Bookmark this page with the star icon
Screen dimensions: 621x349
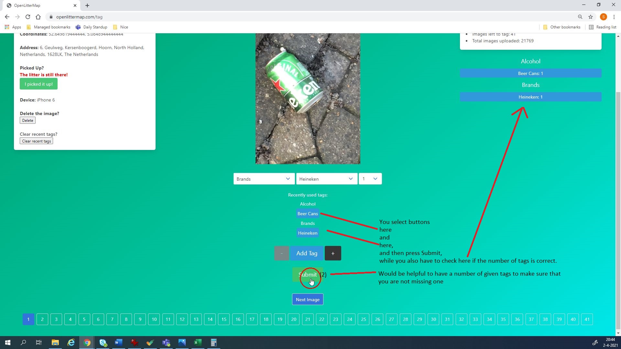591,17
